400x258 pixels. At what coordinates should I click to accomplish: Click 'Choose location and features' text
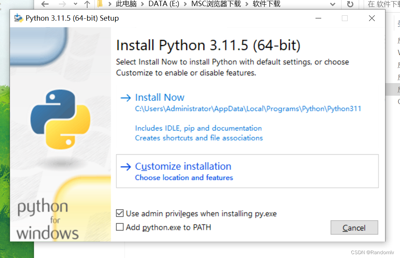184,178
